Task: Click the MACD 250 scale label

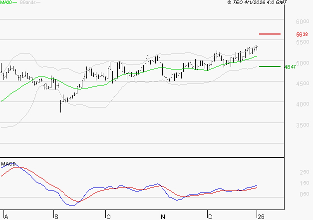Action: coord(305,172)
